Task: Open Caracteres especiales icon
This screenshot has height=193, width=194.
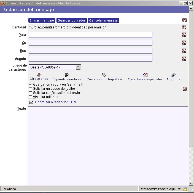Action: coord(145,75)
